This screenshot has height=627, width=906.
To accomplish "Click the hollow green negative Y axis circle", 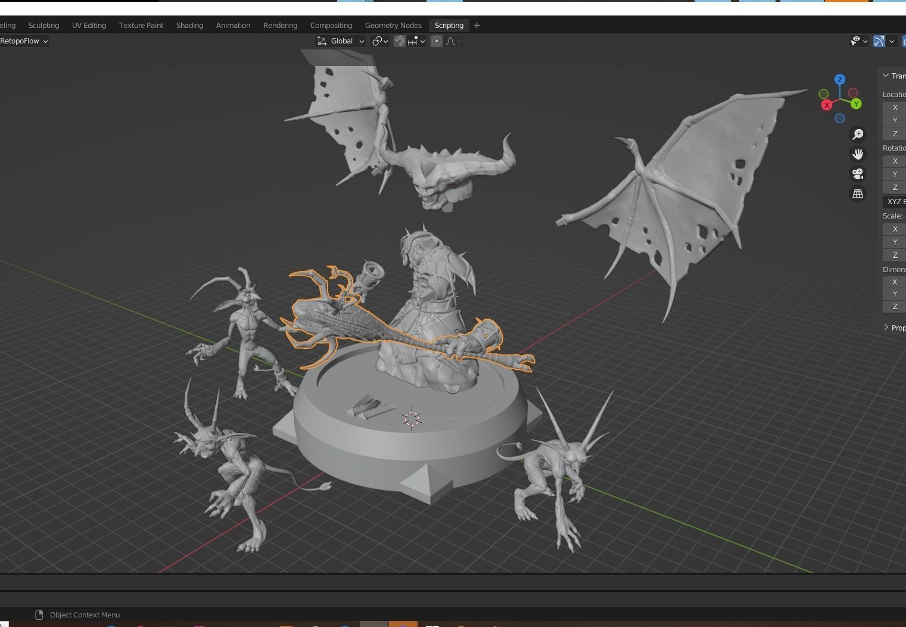I will [823, 94].
